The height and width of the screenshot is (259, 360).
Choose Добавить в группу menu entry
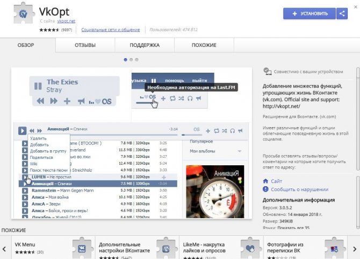(x=48, y=151)
